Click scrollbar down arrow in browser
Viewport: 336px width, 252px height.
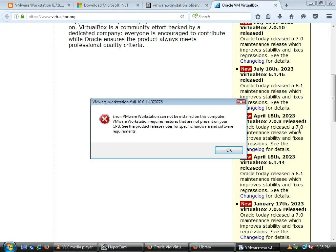click(333, 239)
